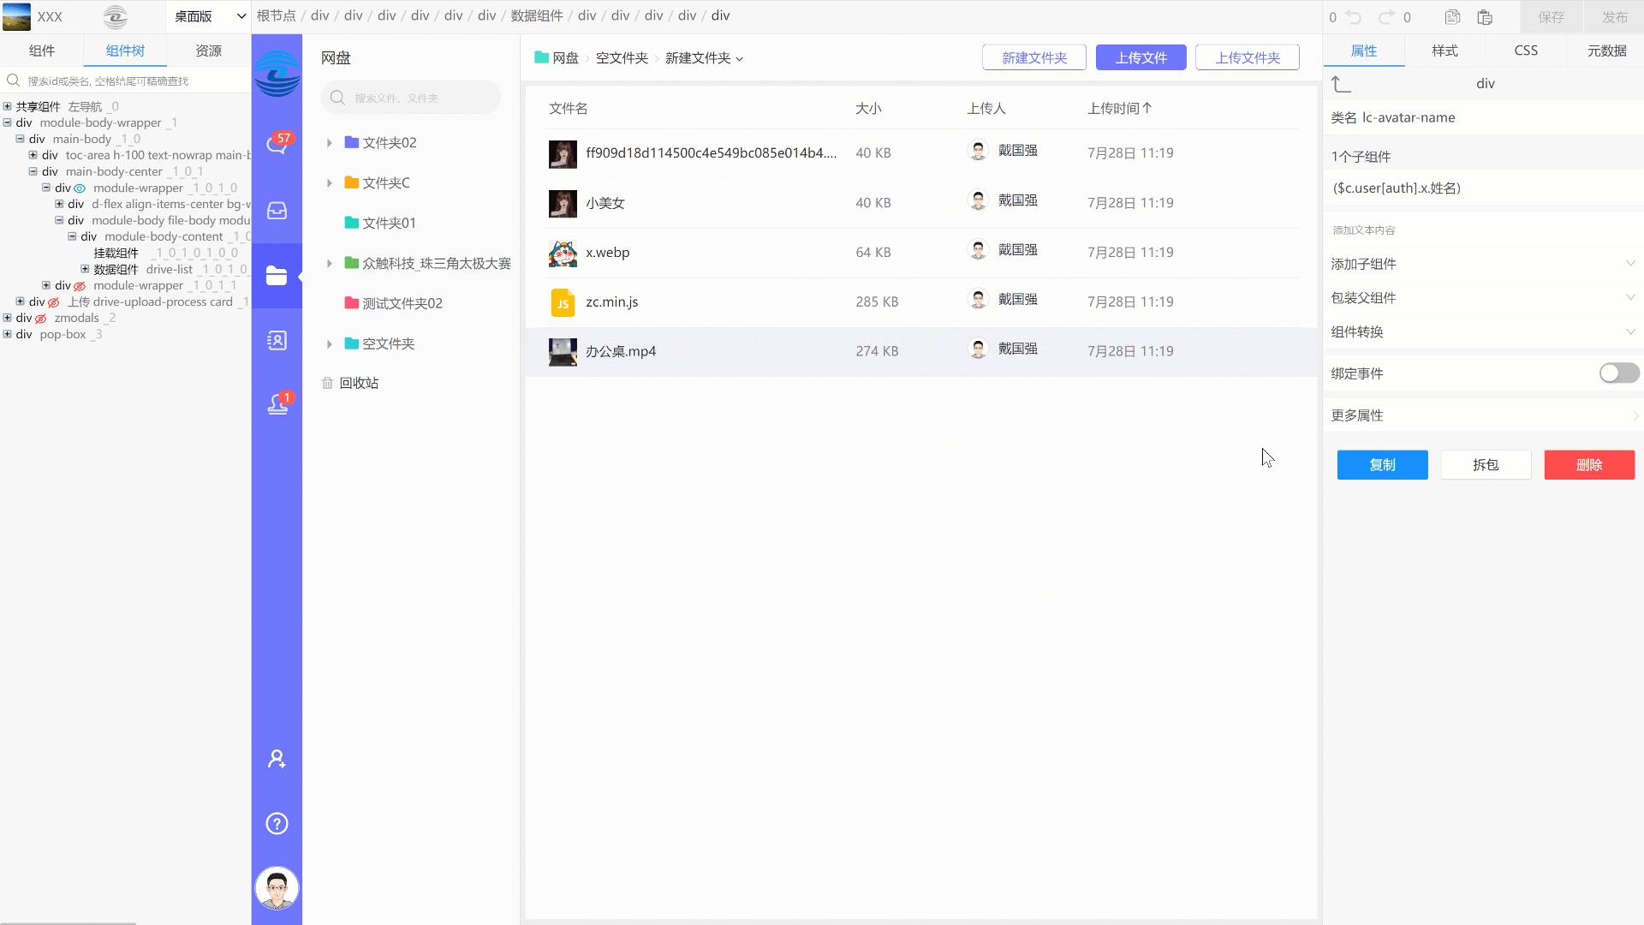This screenshot has height=925, width=1644.
Task: Click the 新建文件夹 button
Action: tap(1034, 57)
